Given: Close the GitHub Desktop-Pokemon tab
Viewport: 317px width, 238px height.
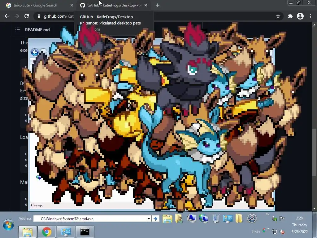Looking at the screenshot, I should pyautogui.click(x=146, y=6).
